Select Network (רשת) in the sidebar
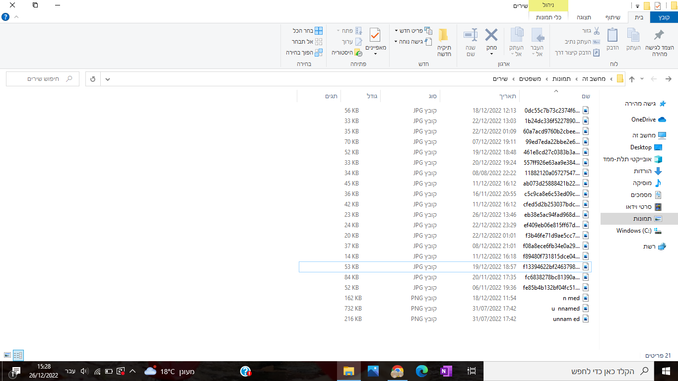Viewport: 678px width, 381px height. click(655, 247)
